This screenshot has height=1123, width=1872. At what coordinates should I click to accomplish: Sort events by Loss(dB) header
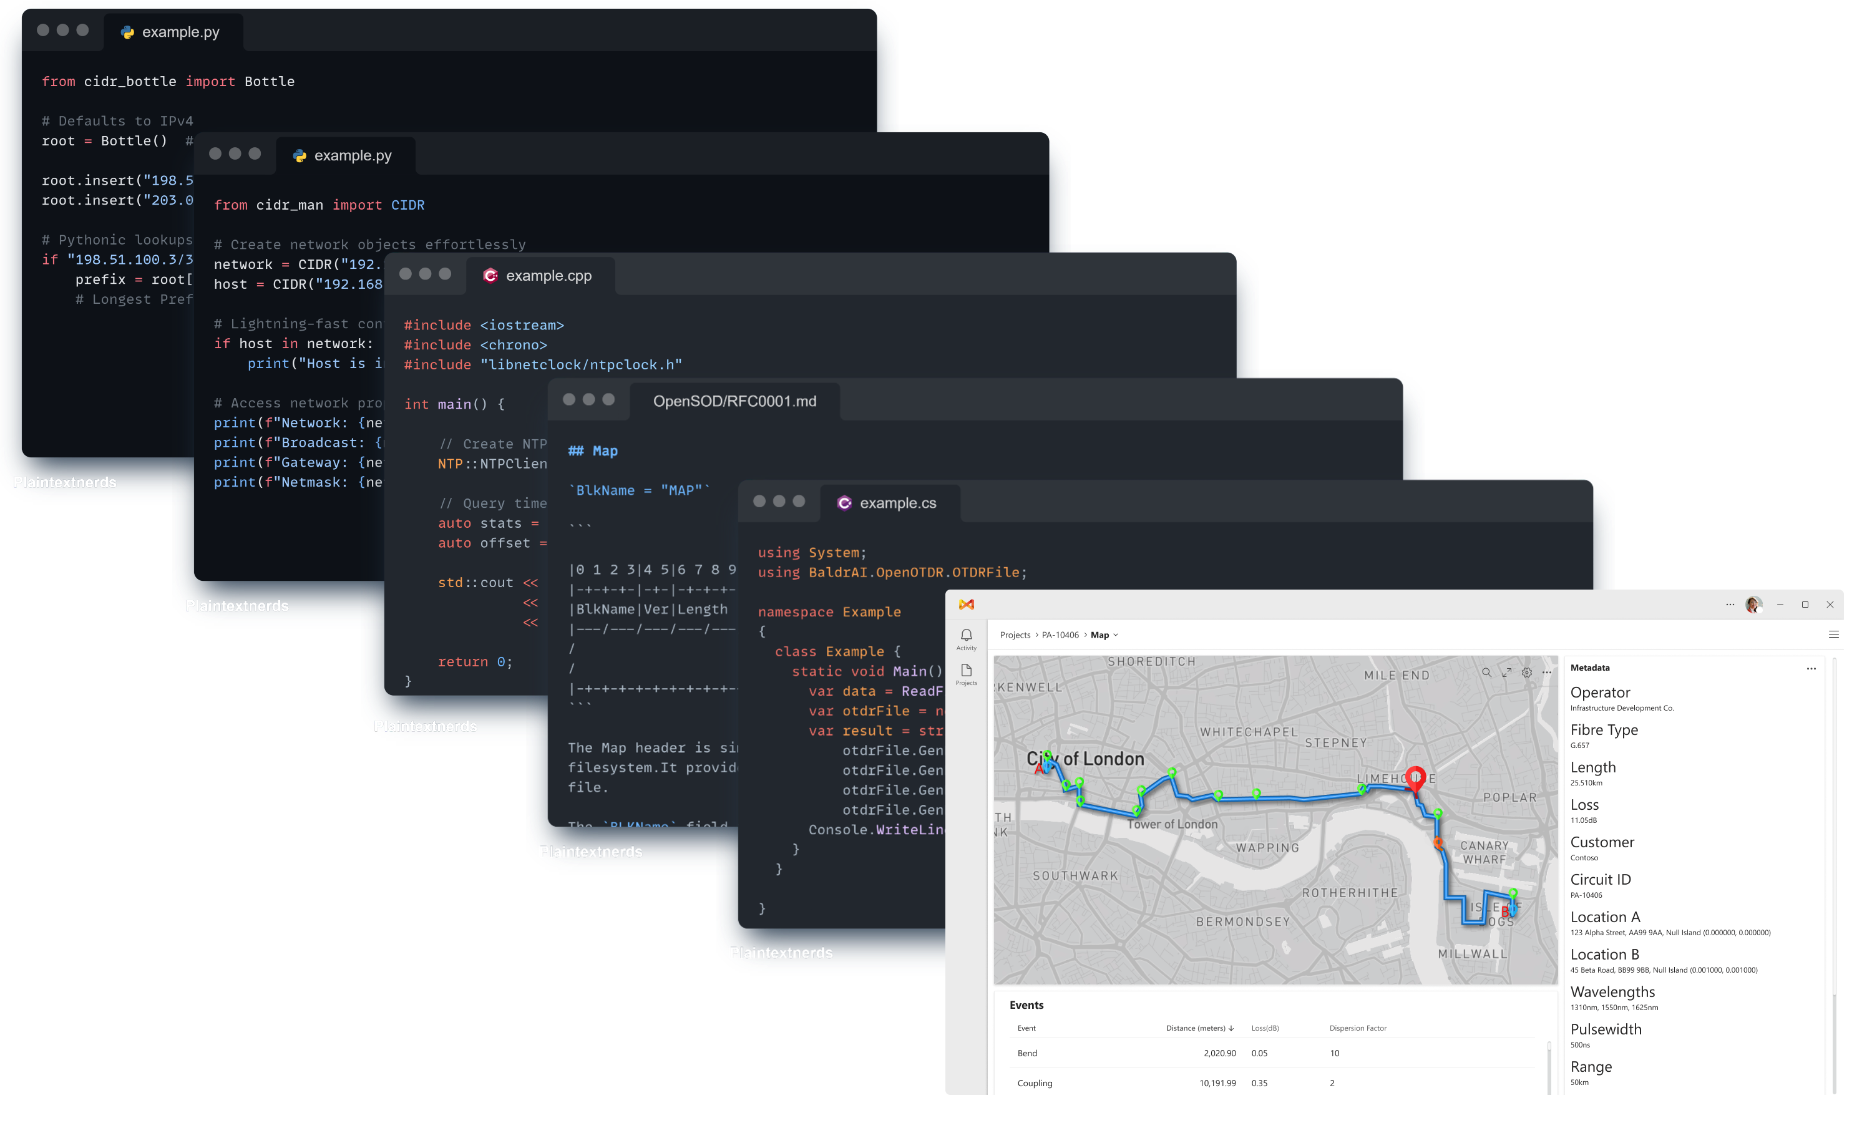1264,1028
